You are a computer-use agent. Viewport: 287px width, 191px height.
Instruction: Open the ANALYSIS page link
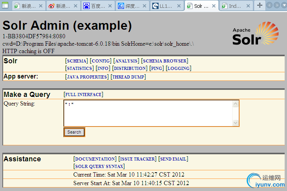[126, 61]
